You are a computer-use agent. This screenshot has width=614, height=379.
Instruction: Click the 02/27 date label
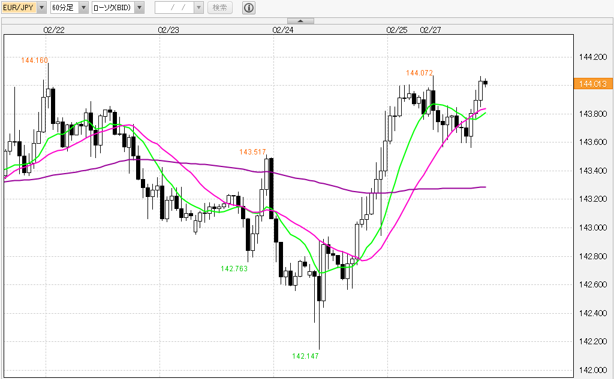coord(431,30)
